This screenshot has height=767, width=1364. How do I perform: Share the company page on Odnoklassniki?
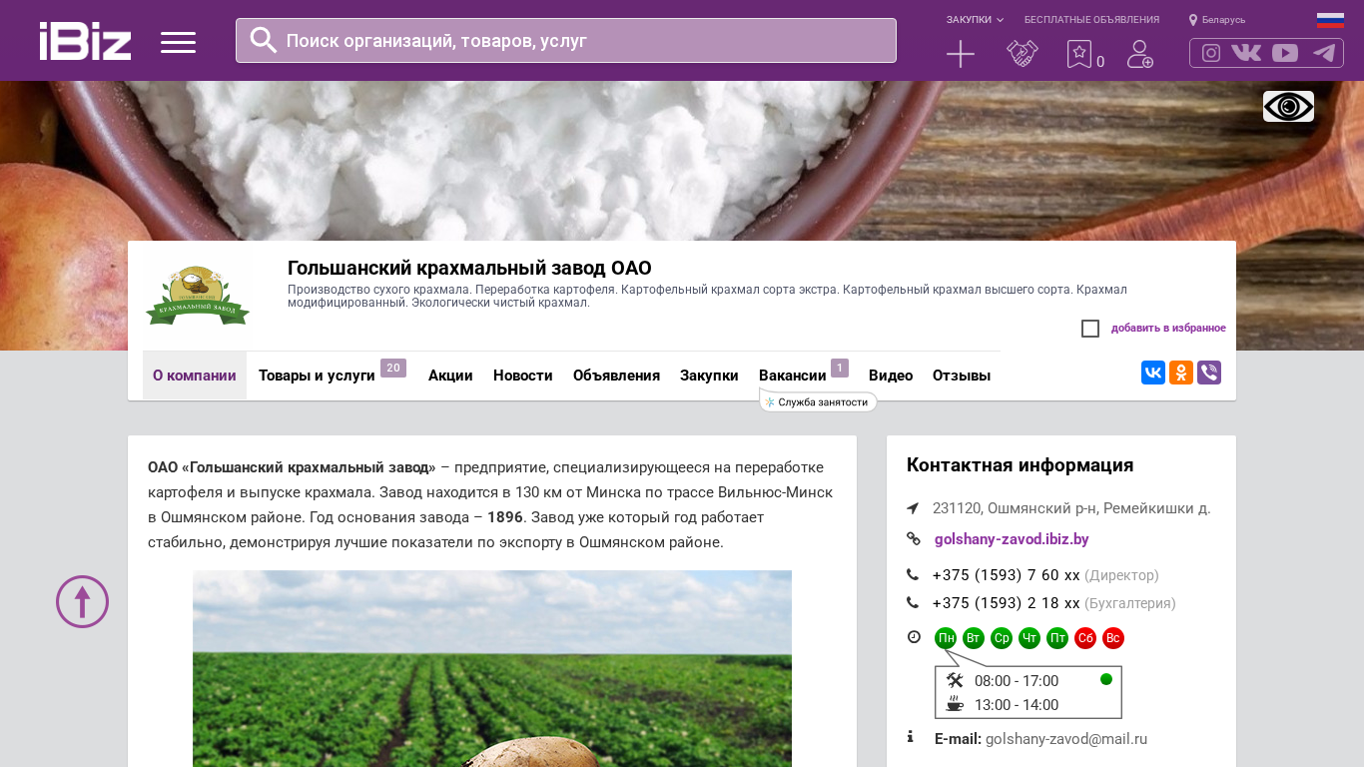point(1181,373)
